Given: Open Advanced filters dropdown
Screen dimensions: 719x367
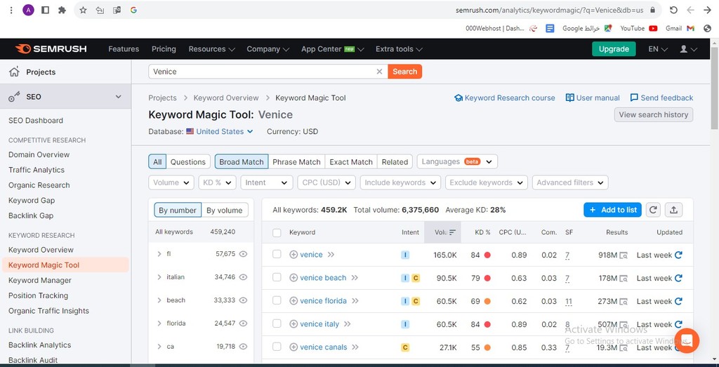Looking at the screenshot, I should click(570, 182).
